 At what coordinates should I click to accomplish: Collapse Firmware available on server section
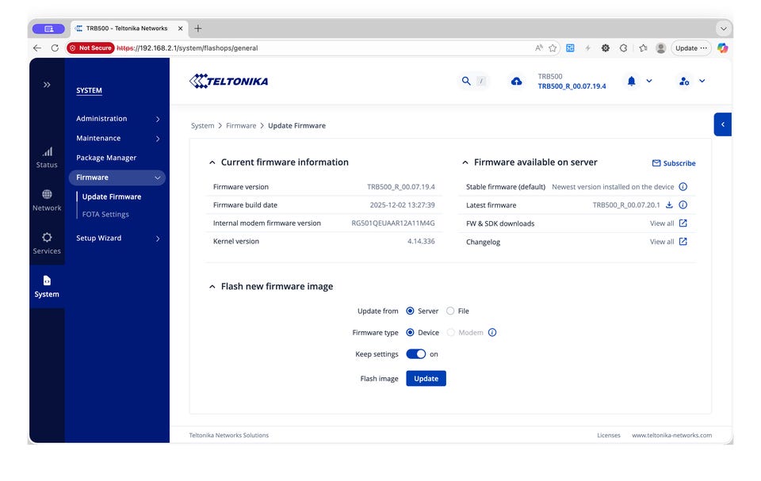click(465, 162)
